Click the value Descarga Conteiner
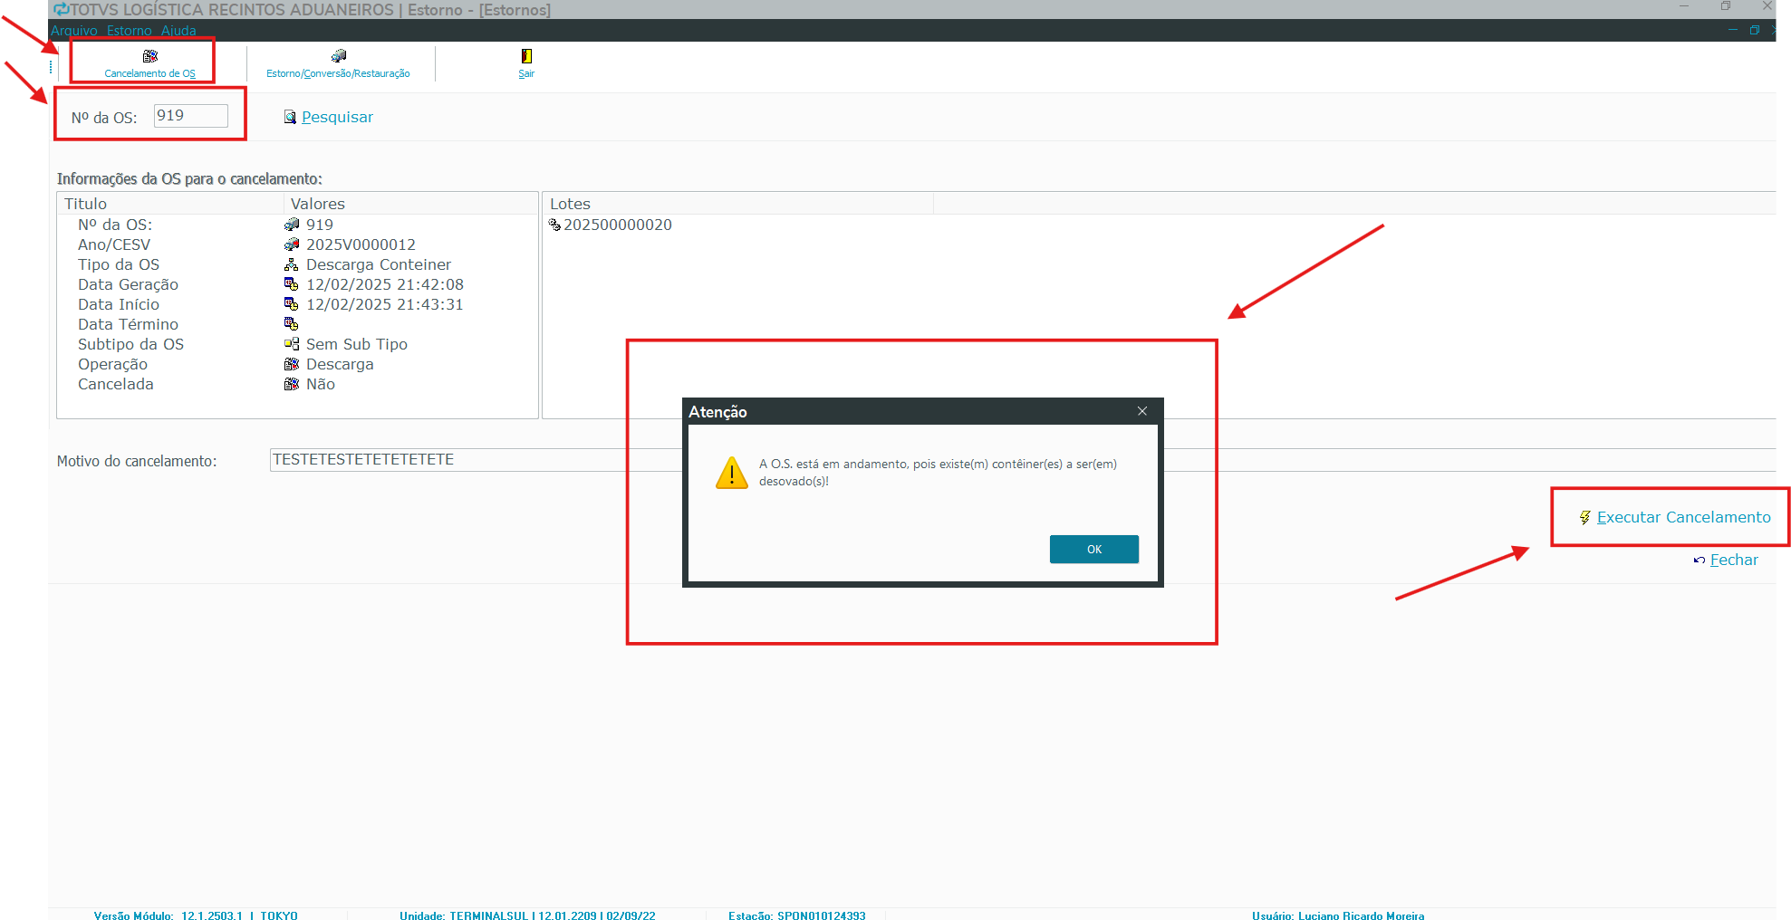Viewport: 1791px width, 920px height. [379, 264]
